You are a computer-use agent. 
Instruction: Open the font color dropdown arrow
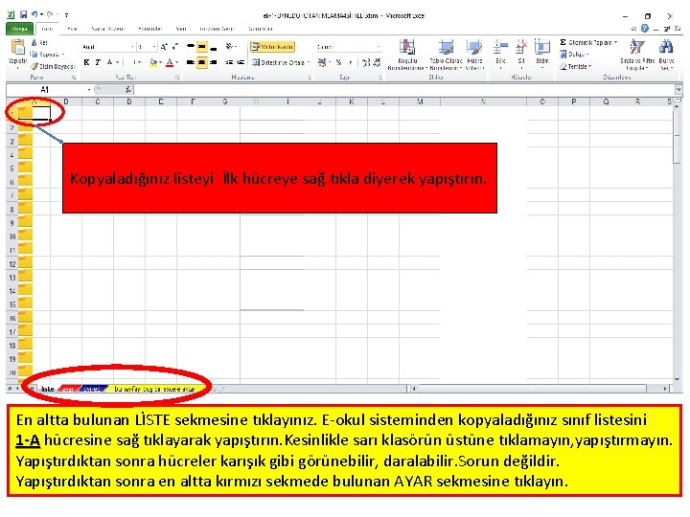(177, 62)
